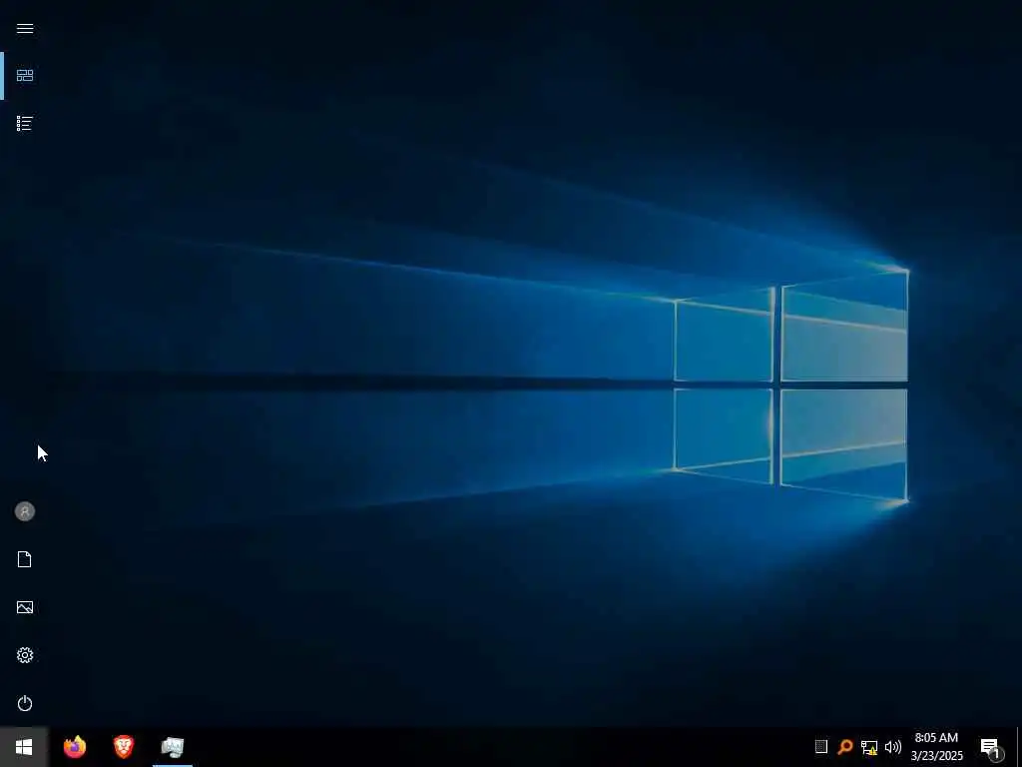Image resolution: width=1022 pixels, height=767 pixels.
Task: Expand the Start menu hamburger button
Action: (x=25, y=28)
